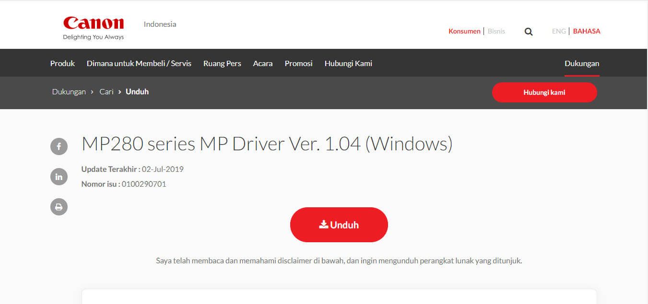The image size is (648, 304).
Task: Open the Acara menu item
Action: 263,63
